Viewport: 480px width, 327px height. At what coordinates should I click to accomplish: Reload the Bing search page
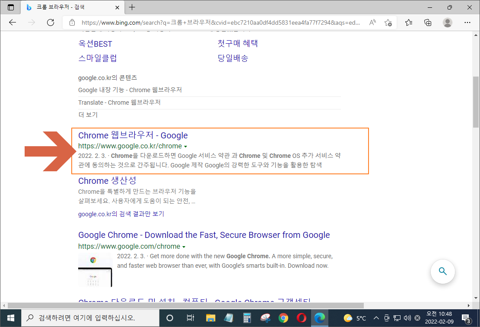(51, 22)
